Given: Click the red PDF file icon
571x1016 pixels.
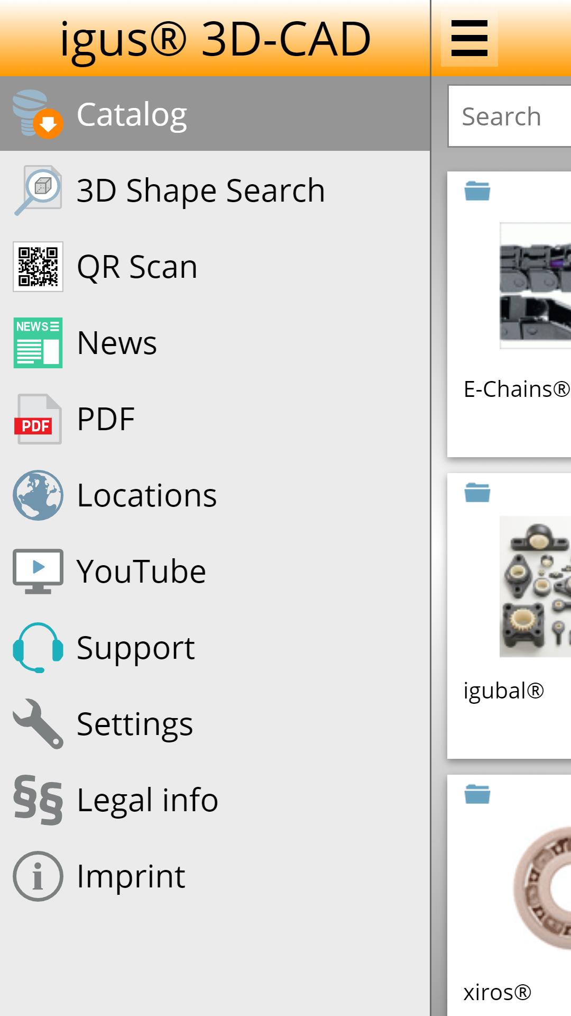Looking at the screenshot, I should [x=38, y=419].
